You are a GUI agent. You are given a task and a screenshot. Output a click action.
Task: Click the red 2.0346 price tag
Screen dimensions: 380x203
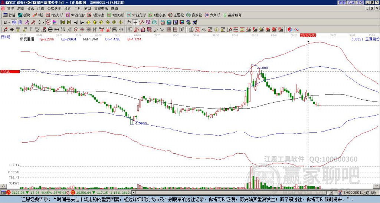click(x=10, y=71)
